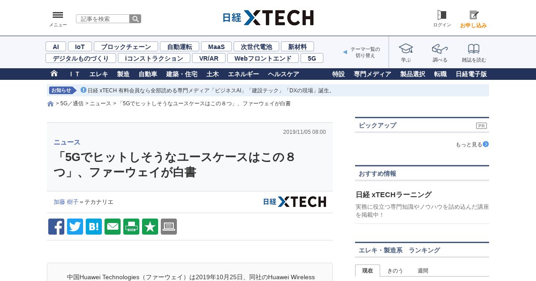Screen dimensions: 536x281
Task: Click the gray comment list icon
Action: [169, 227]
